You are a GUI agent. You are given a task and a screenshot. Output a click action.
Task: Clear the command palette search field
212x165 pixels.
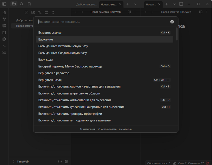coord(172,22)
